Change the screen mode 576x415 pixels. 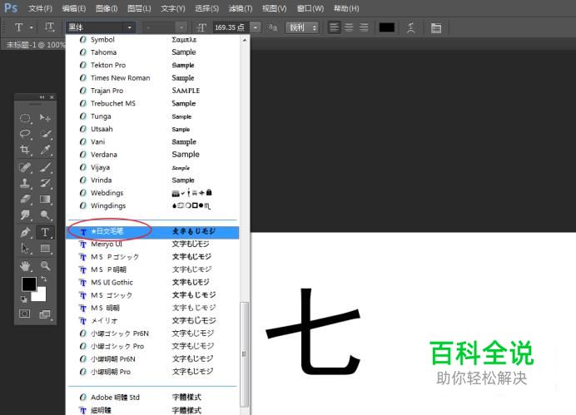45,314
